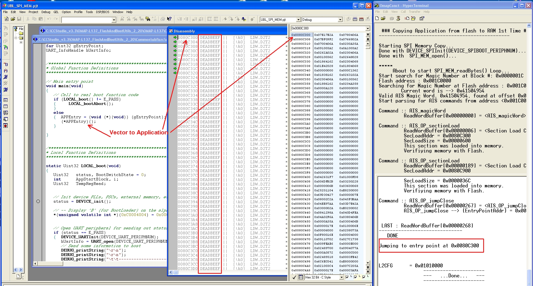Click the context help arrow icon
The width and height of the screenshot is (533, 286).
pyautogui.click(x=169, y=19)
